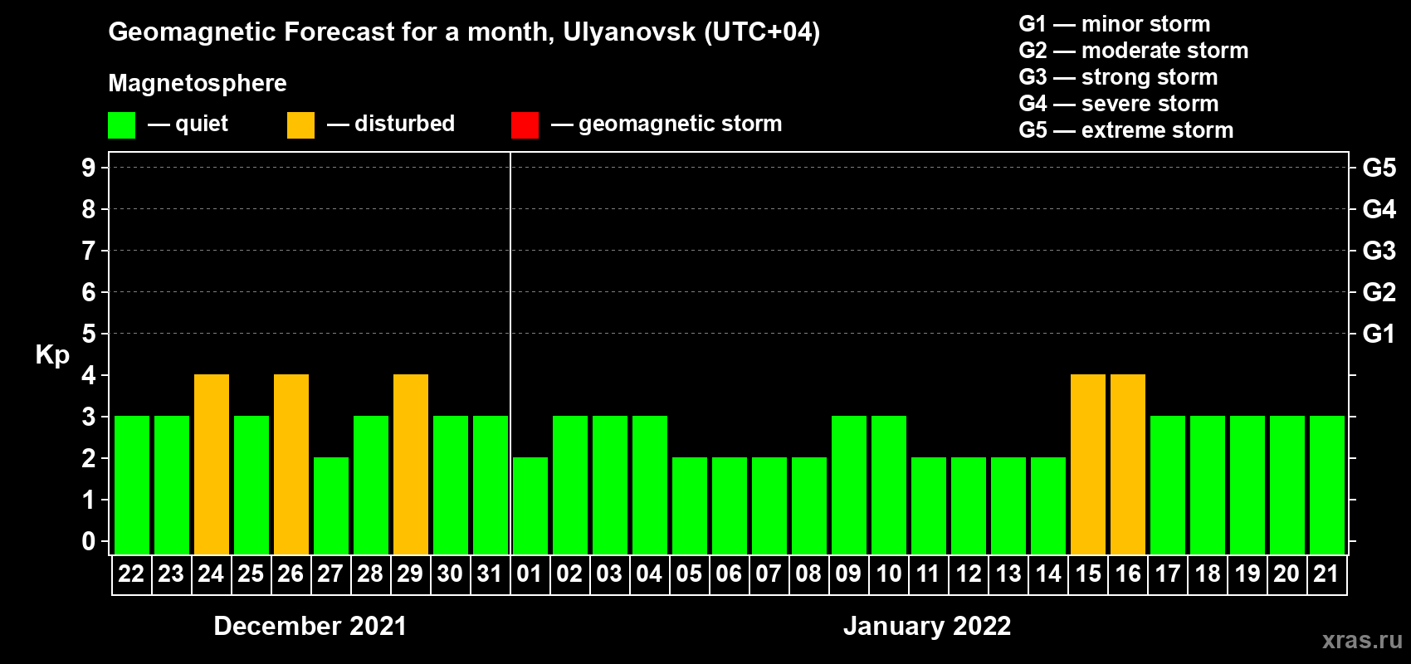The image size is (1411, 664).
Task: Click the December 2021 month label
Action: click(310, 626)
